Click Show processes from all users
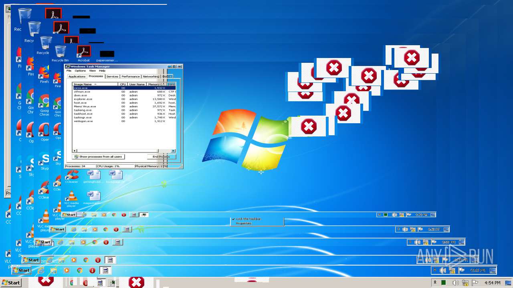Viewport: 513px width, 288px height. (x=99, y=157)
